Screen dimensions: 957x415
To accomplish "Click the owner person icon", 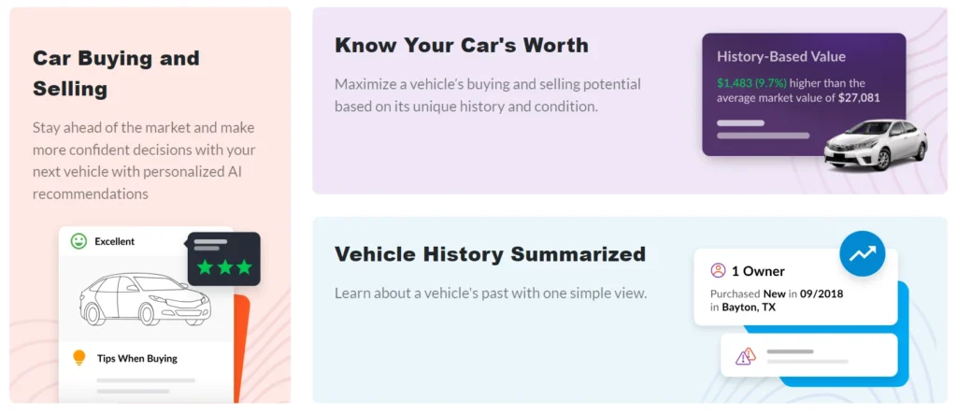I will click(x=718, y=271).
